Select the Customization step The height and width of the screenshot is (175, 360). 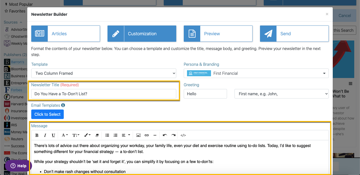pos(142,34)
